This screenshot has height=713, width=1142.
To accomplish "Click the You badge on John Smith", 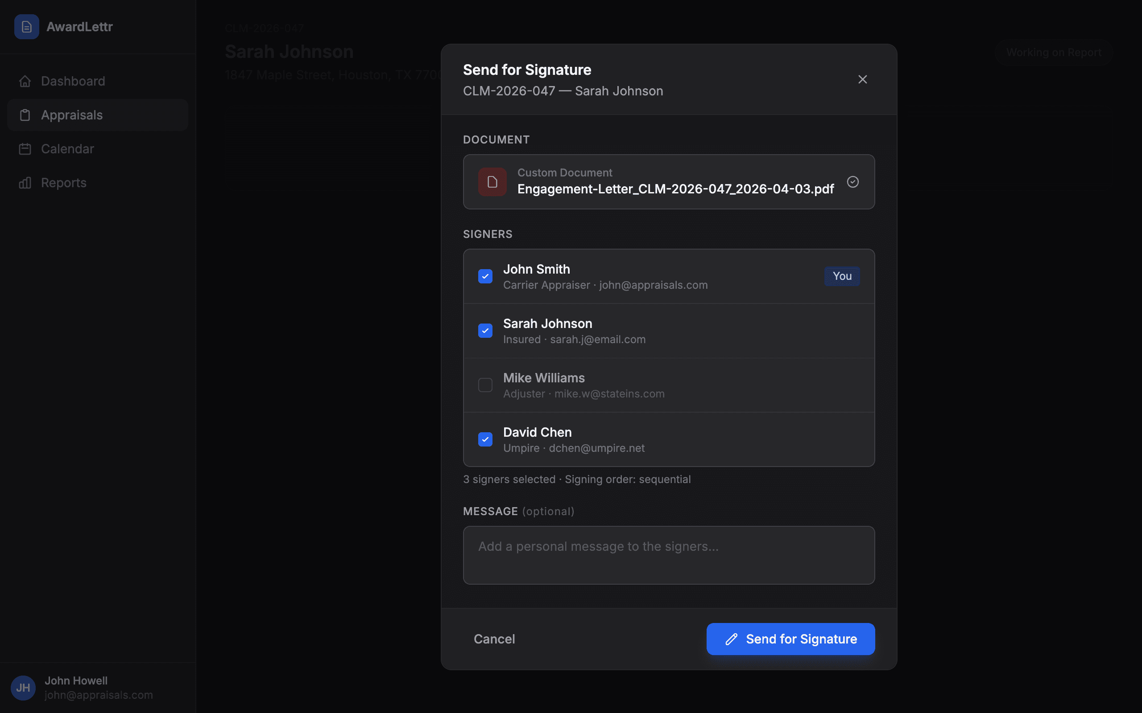I will [842, 276].
